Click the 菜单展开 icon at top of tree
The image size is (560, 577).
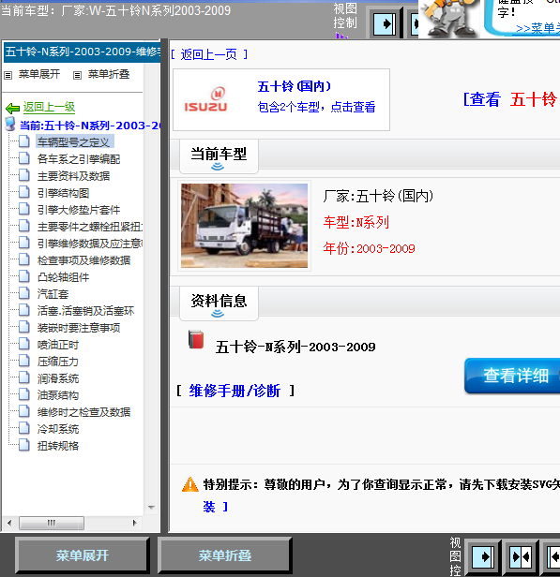click(8, 76)
